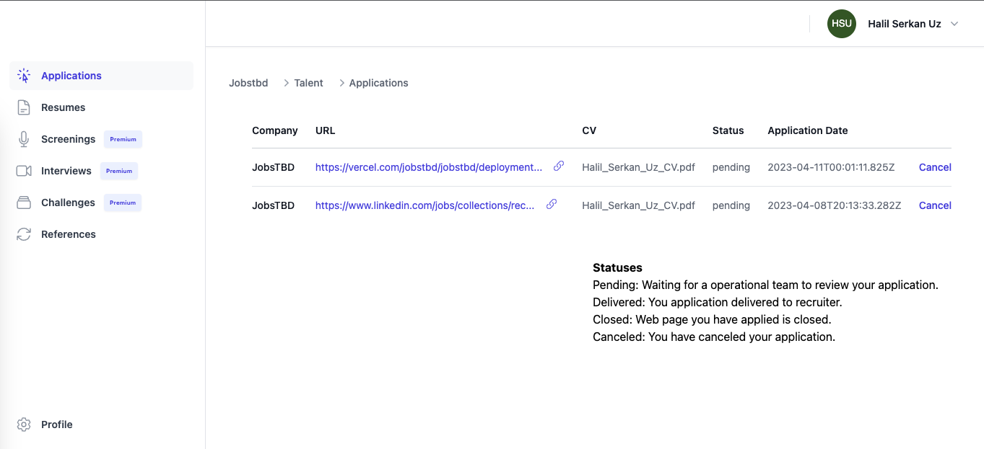Open the Interviews section

[101, 171]
